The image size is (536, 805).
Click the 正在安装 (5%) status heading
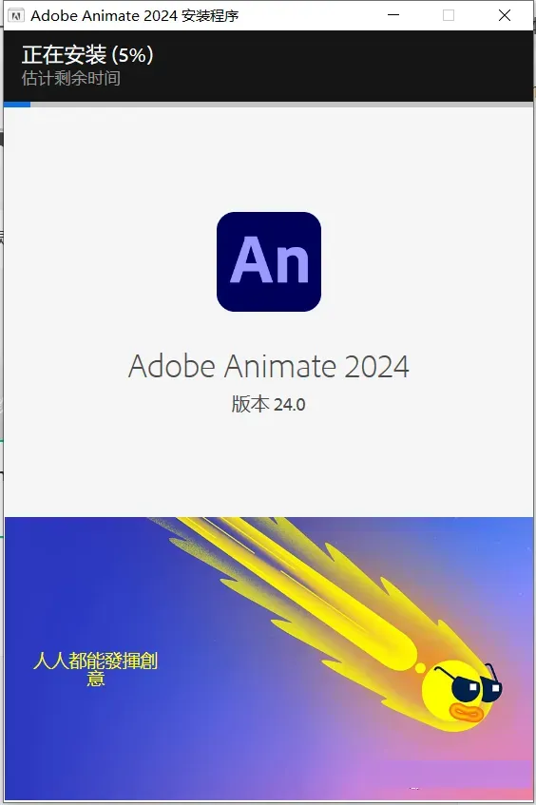tap(87, 55)
